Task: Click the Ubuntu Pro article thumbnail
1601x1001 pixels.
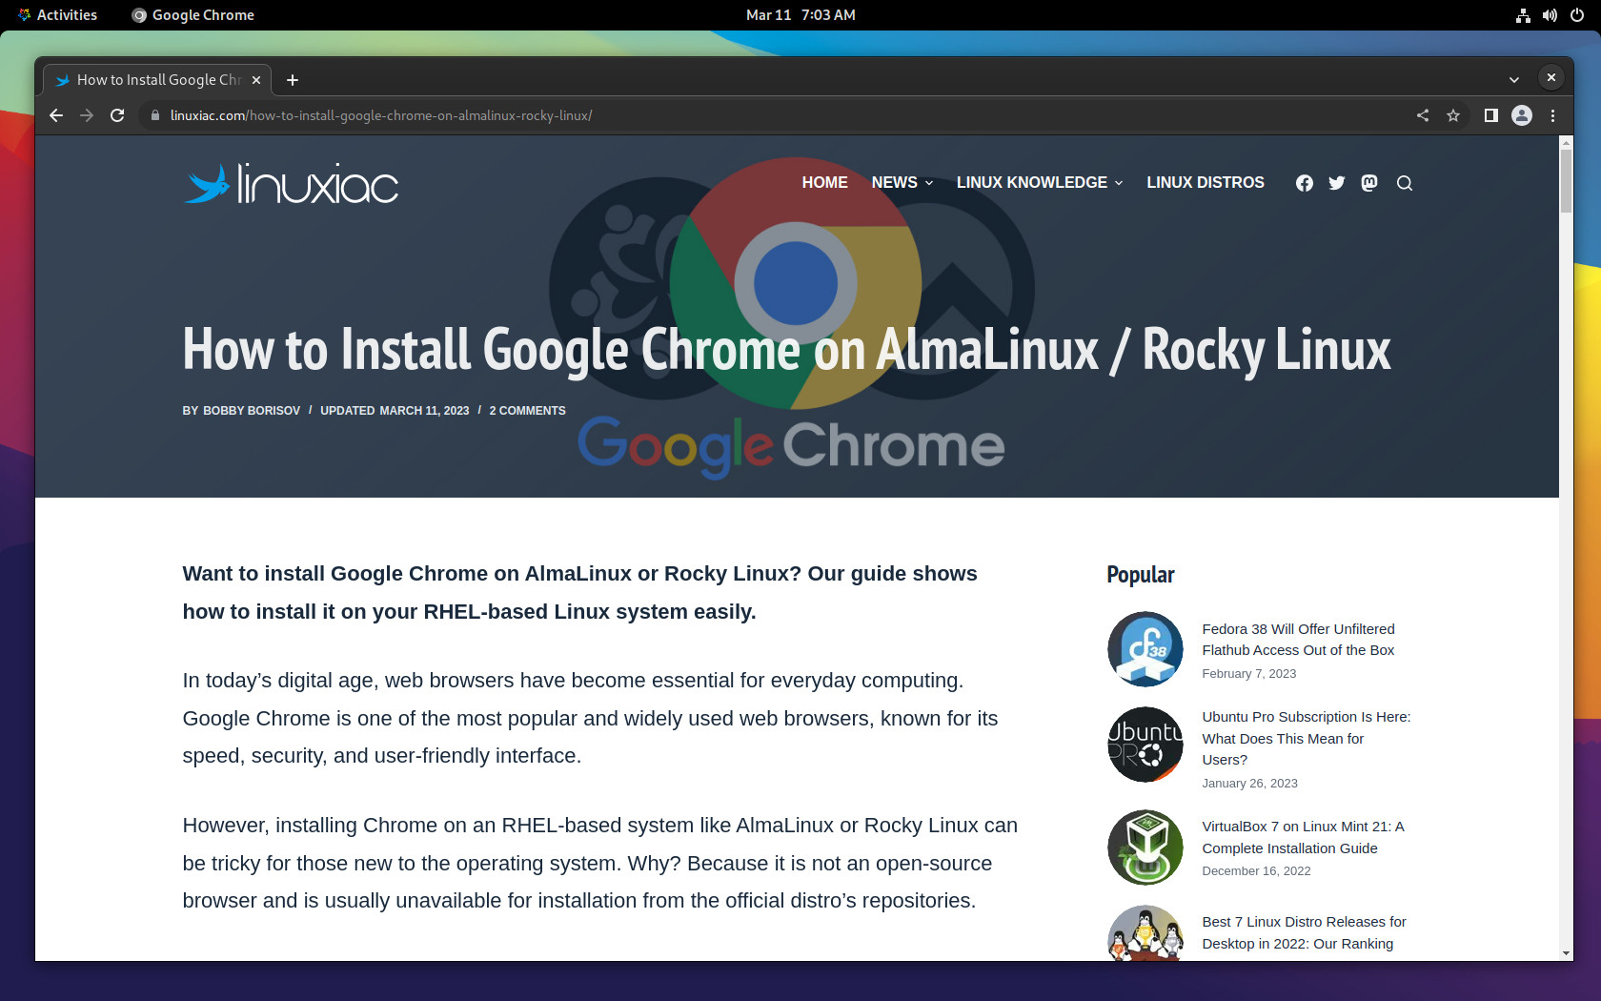Action: point(1145,745)
